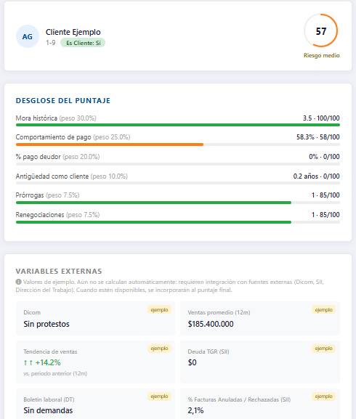Click the Ventas promedio card ejemplo badge
Screen dimensions: 356x419
pyautogui.click(x=323, y=309)
